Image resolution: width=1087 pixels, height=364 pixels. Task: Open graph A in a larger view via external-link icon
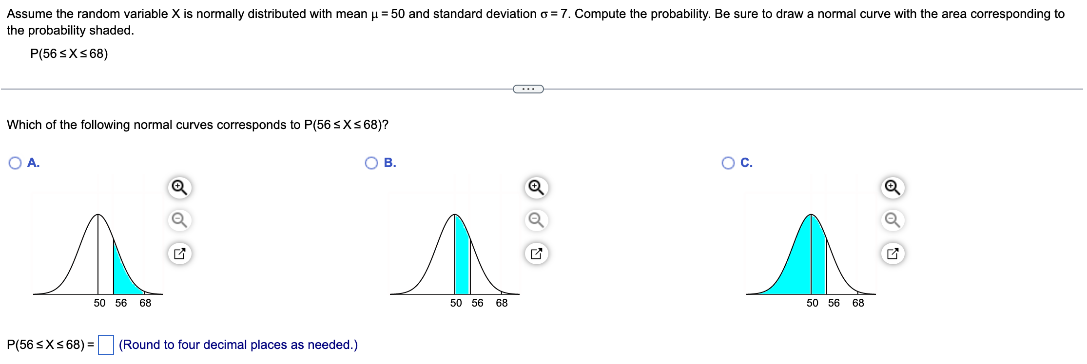click(180, 252)
